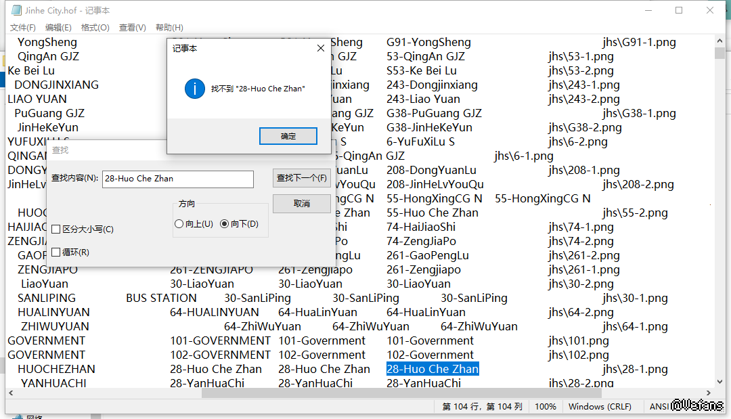This screenshot has height=419, width=731.
Task: Click text S53-Ke Bei Lu
Action: pos(422,71)
